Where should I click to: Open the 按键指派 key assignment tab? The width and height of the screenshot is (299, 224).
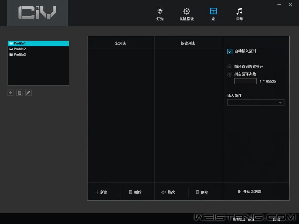[187, 14]
